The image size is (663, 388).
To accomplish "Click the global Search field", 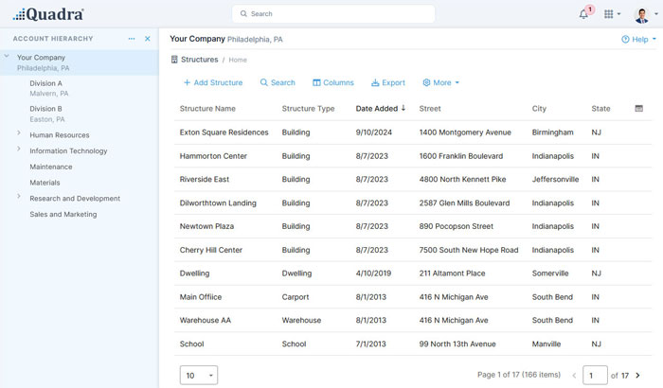I will 333,14.
